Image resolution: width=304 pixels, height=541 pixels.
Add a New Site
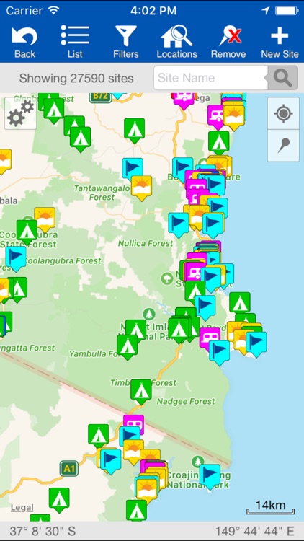coord(280,42)
